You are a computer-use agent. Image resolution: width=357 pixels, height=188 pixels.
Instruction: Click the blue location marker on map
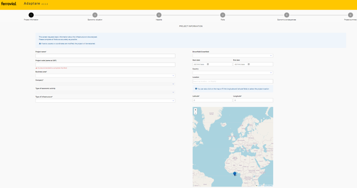tap(235, 174)
